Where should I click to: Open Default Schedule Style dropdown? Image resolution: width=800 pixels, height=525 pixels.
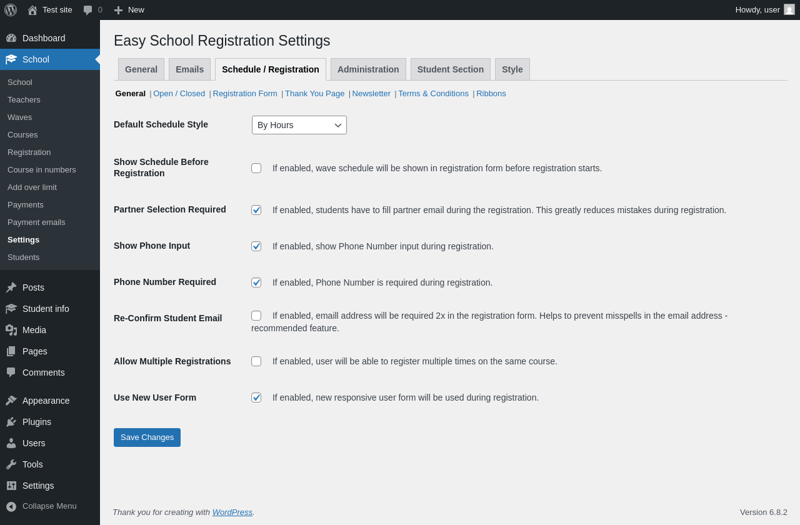(x=299, y=125)
